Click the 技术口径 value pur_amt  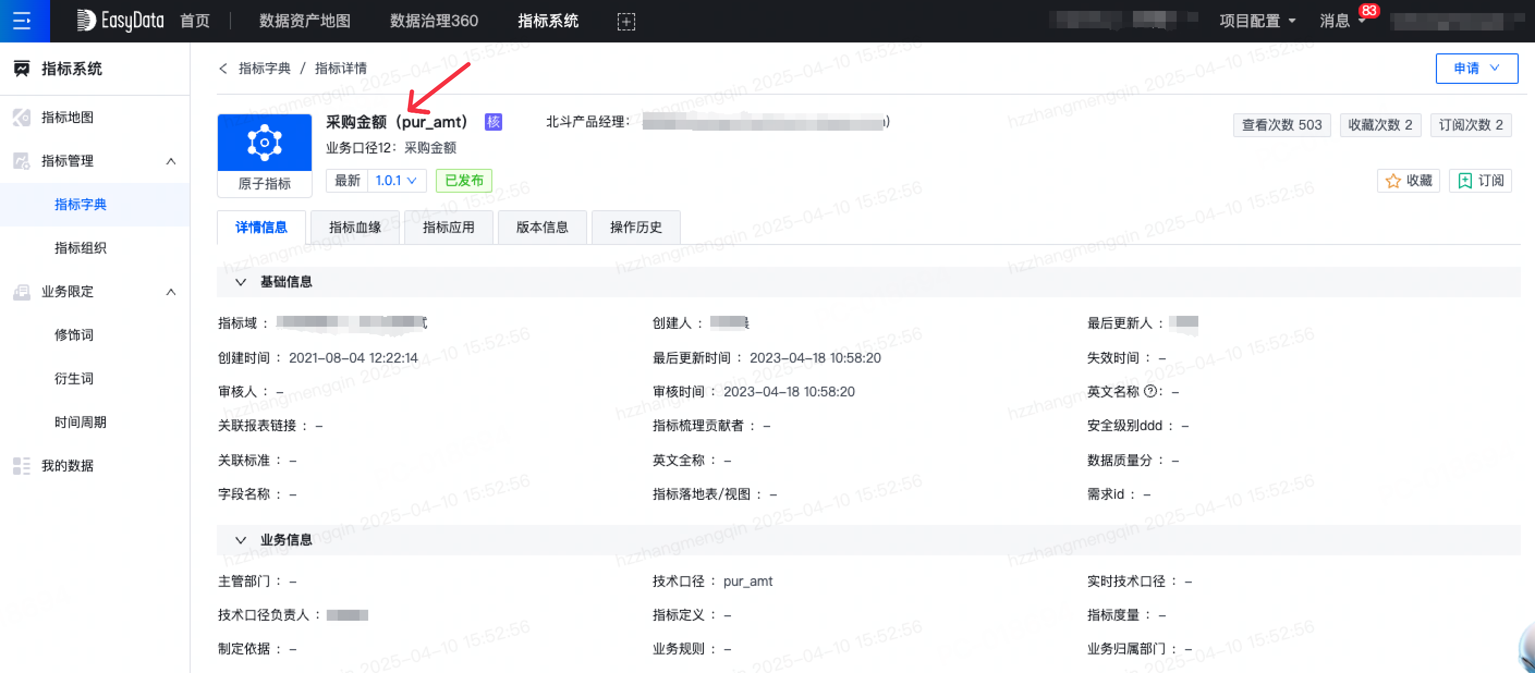[x=747, y=582]
